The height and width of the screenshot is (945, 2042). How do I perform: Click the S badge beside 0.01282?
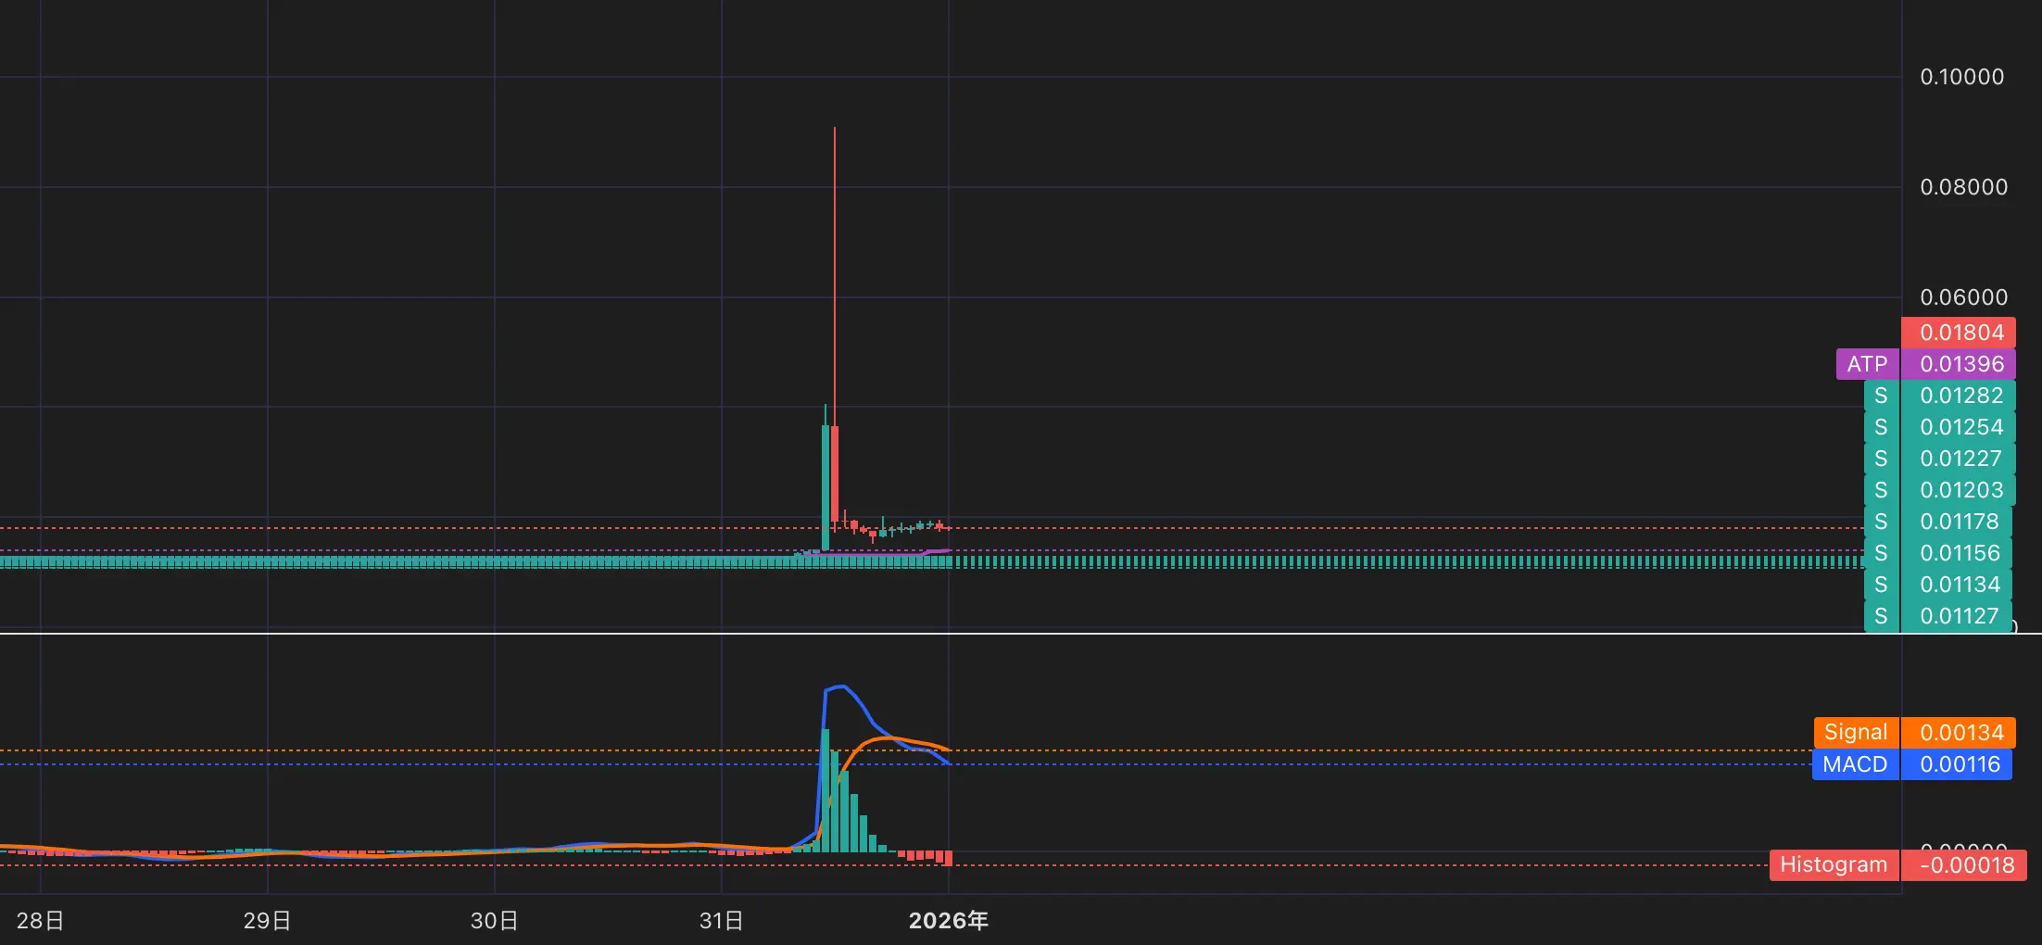(x=1882, y=396)
